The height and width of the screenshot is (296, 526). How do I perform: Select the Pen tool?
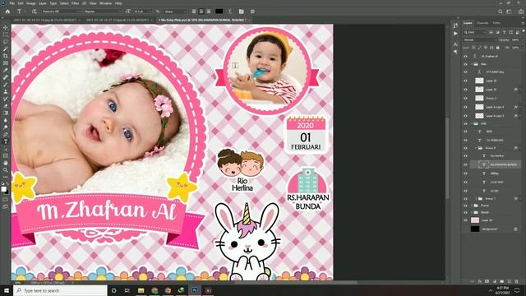coord(6,134)
